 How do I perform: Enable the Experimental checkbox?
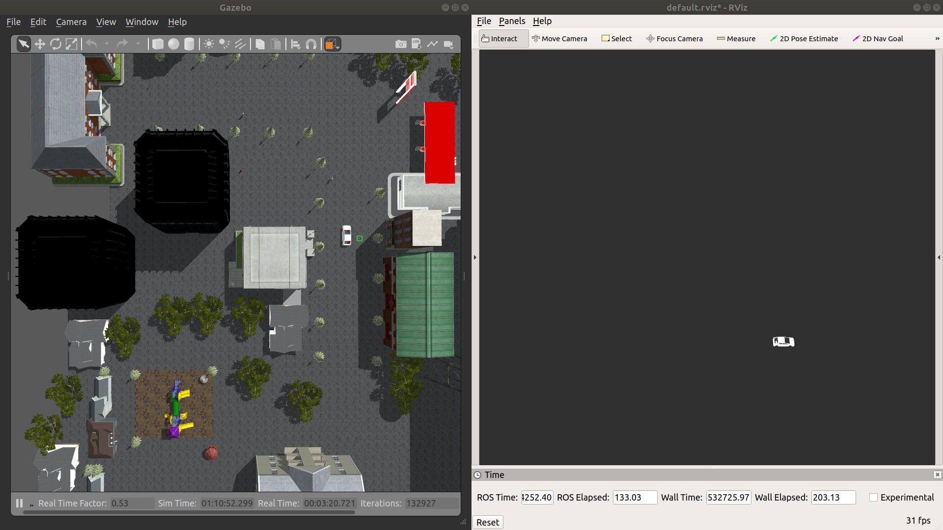tap(873, 497)
